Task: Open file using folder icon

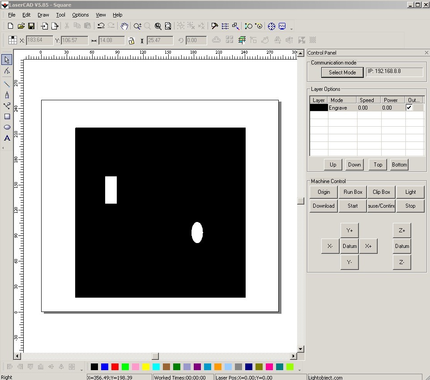Action: pos(21,26)
